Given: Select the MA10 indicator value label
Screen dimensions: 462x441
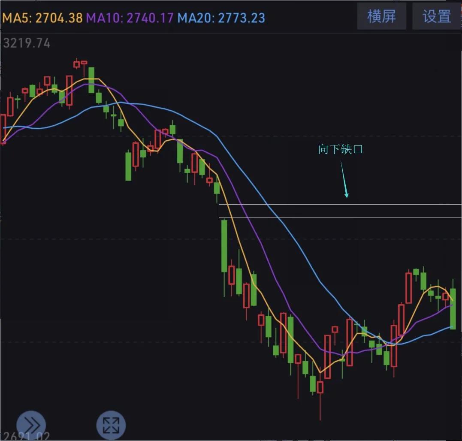Looking at the screenshot, I should 130,18.
